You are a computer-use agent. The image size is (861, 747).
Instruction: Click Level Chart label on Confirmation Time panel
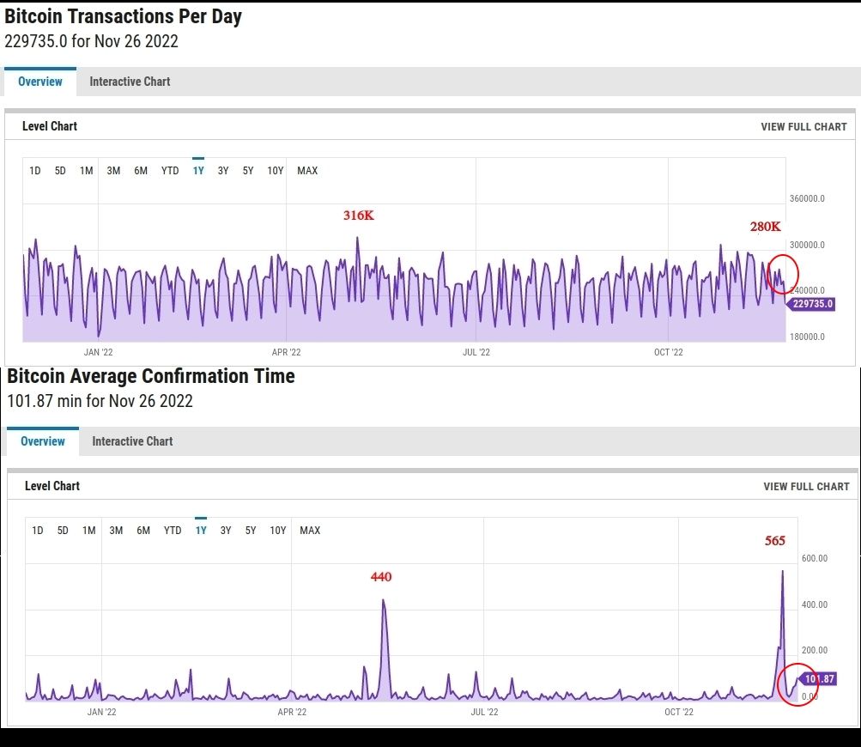[x=52, y=486]
